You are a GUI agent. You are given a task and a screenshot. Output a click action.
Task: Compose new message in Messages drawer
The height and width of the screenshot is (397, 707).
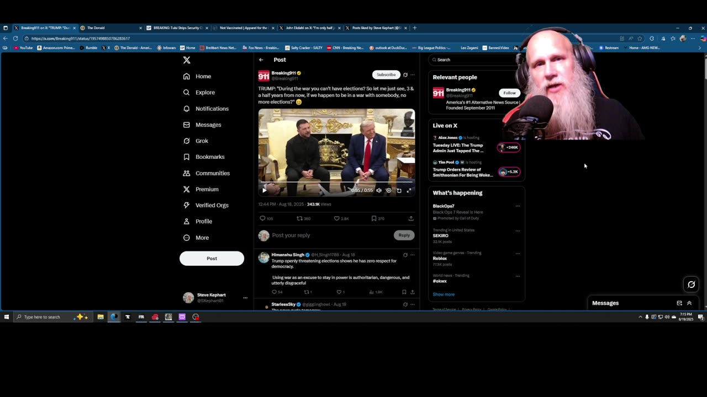(x=679, y=303)
